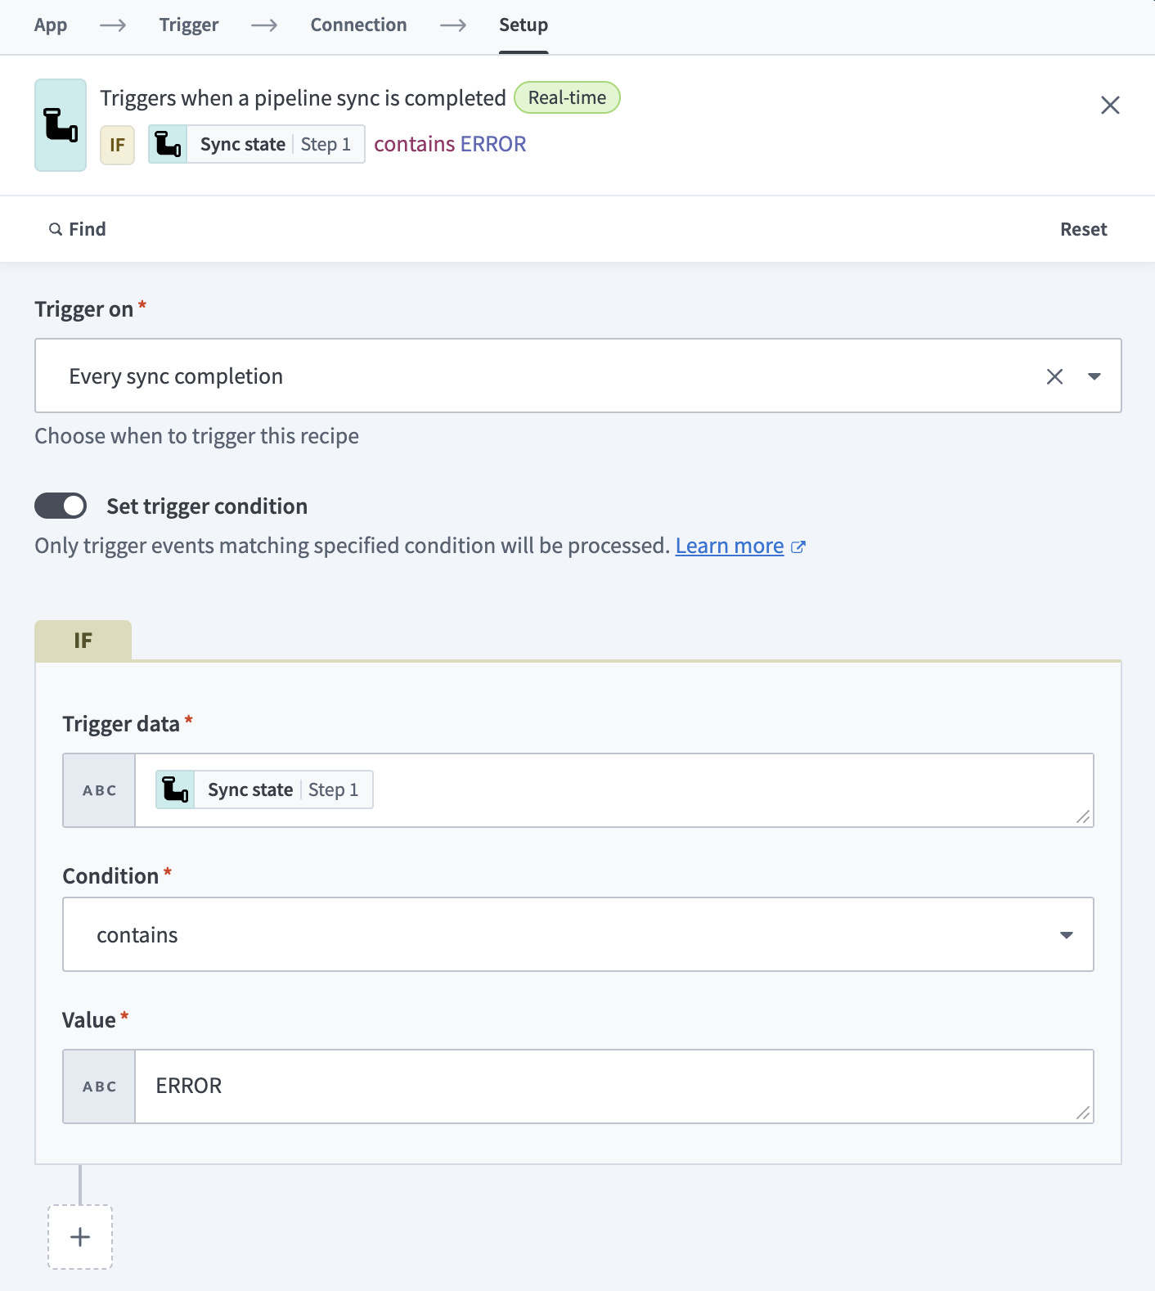The height and width of the screenshot is (1291, 1155).
Task: Select the IF condition tab
Action: coord(83,641)
